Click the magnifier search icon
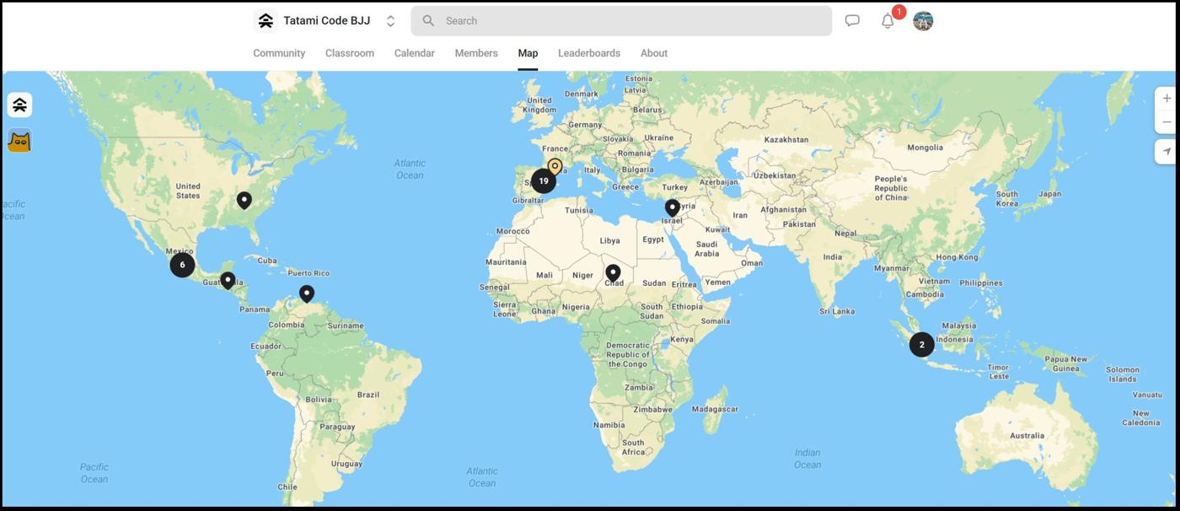The image size is (1180, 511). click(428, 21)
